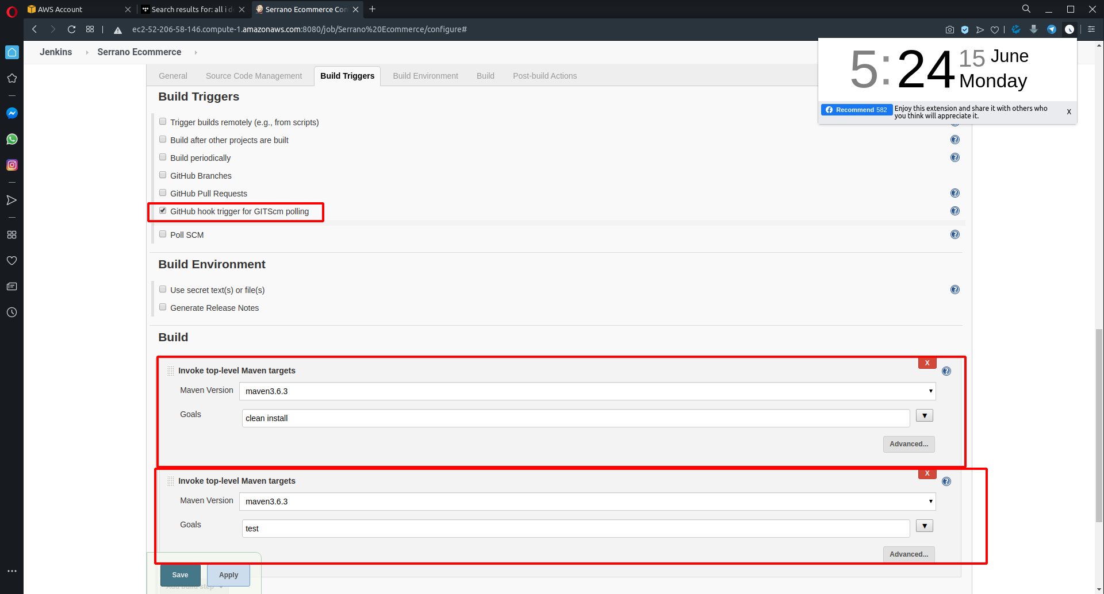Open the bookmarks star in sidebar
Screen dimensions: 1104x594
point(12,78)
